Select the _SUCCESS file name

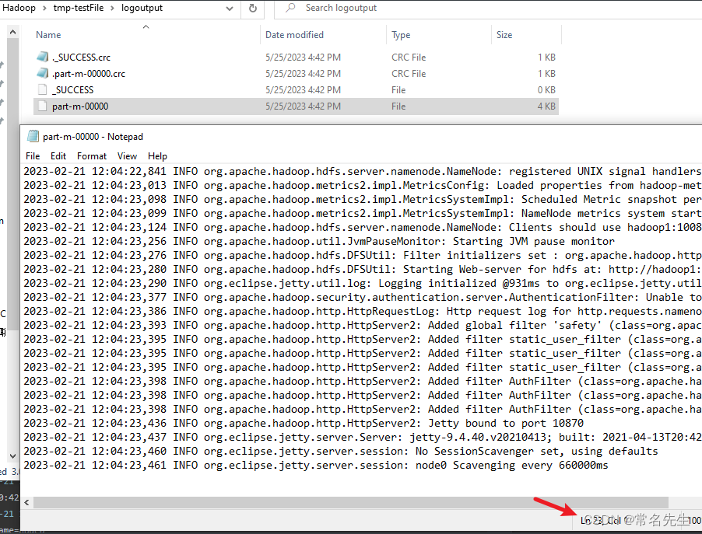(x=73, y=90)
